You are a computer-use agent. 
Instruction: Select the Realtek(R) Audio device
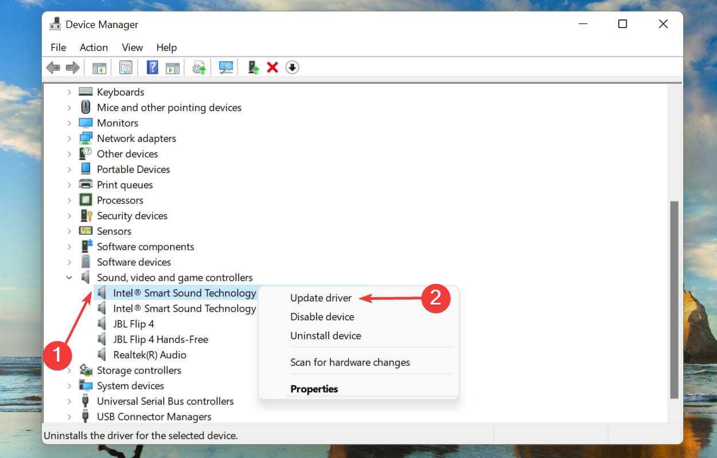click(149, 355)
